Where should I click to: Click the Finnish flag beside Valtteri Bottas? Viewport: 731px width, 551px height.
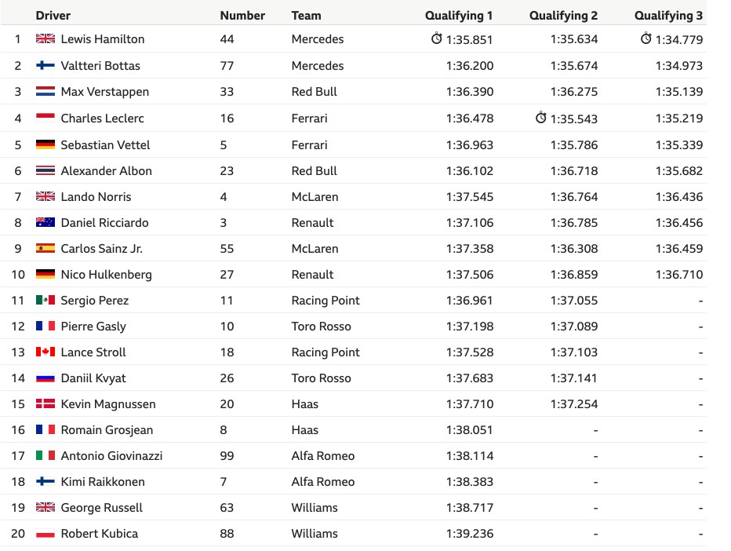coord(45,65)
